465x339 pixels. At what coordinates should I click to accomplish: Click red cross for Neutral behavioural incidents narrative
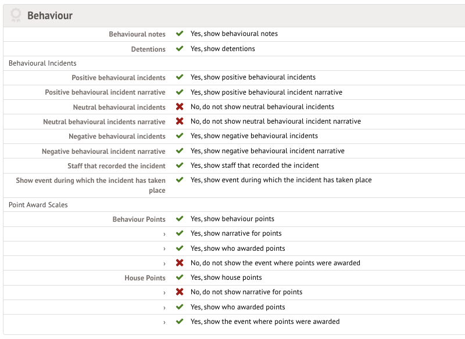pos(180,121)
